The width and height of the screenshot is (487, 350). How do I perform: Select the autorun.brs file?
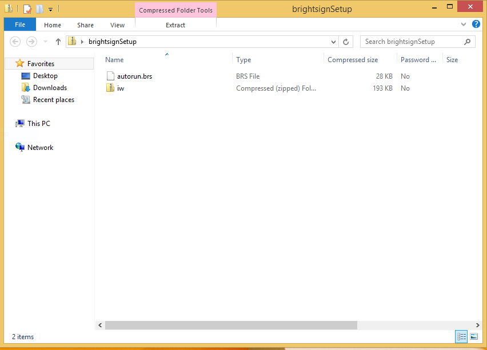click(134, 76)
